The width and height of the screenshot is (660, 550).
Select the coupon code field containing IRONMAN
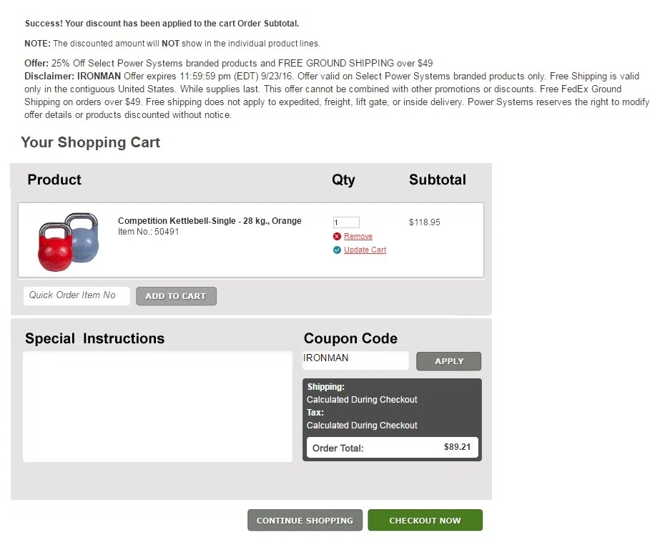[355, 360]
